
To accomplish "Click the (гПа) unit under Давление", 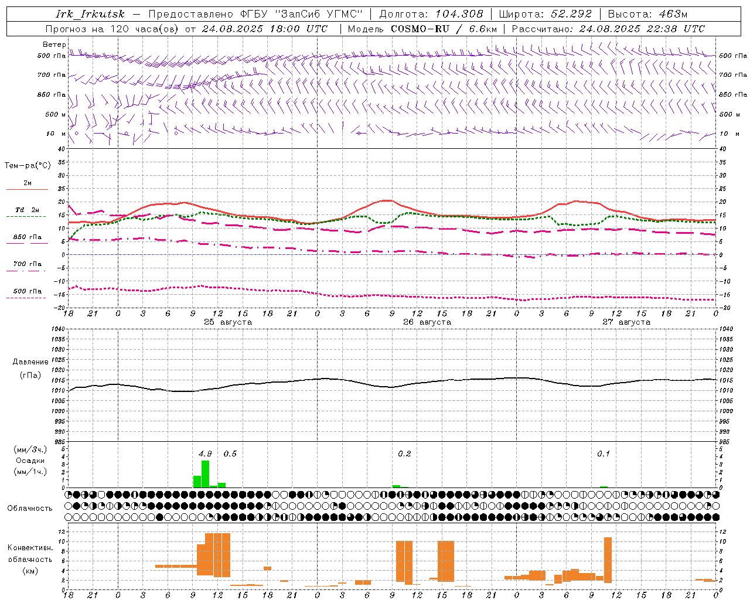I will pyautogui.click(x=30, y=376).
